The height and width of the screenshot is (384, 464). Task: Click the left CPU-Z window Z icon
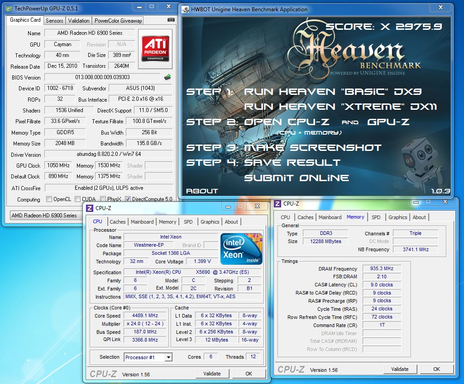click(89, 208)
